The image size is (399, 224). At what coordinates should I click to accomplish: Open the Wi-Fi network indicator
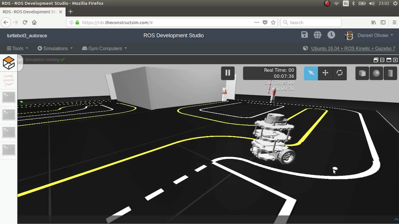coord(336,3)
